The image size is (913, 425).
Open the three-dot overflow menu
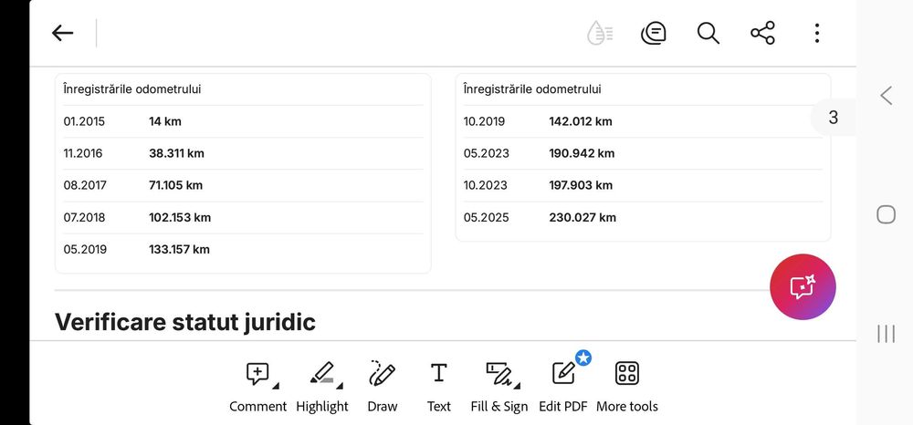click(816, 34)
